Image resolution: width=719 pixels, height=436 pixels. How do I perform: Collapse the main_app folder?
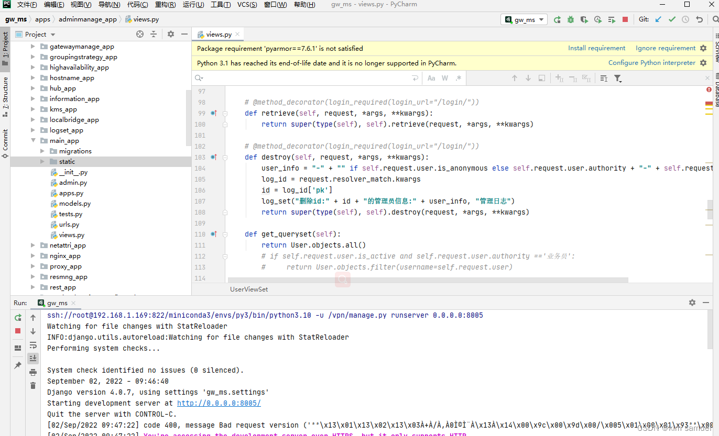(x=33, y=140)
